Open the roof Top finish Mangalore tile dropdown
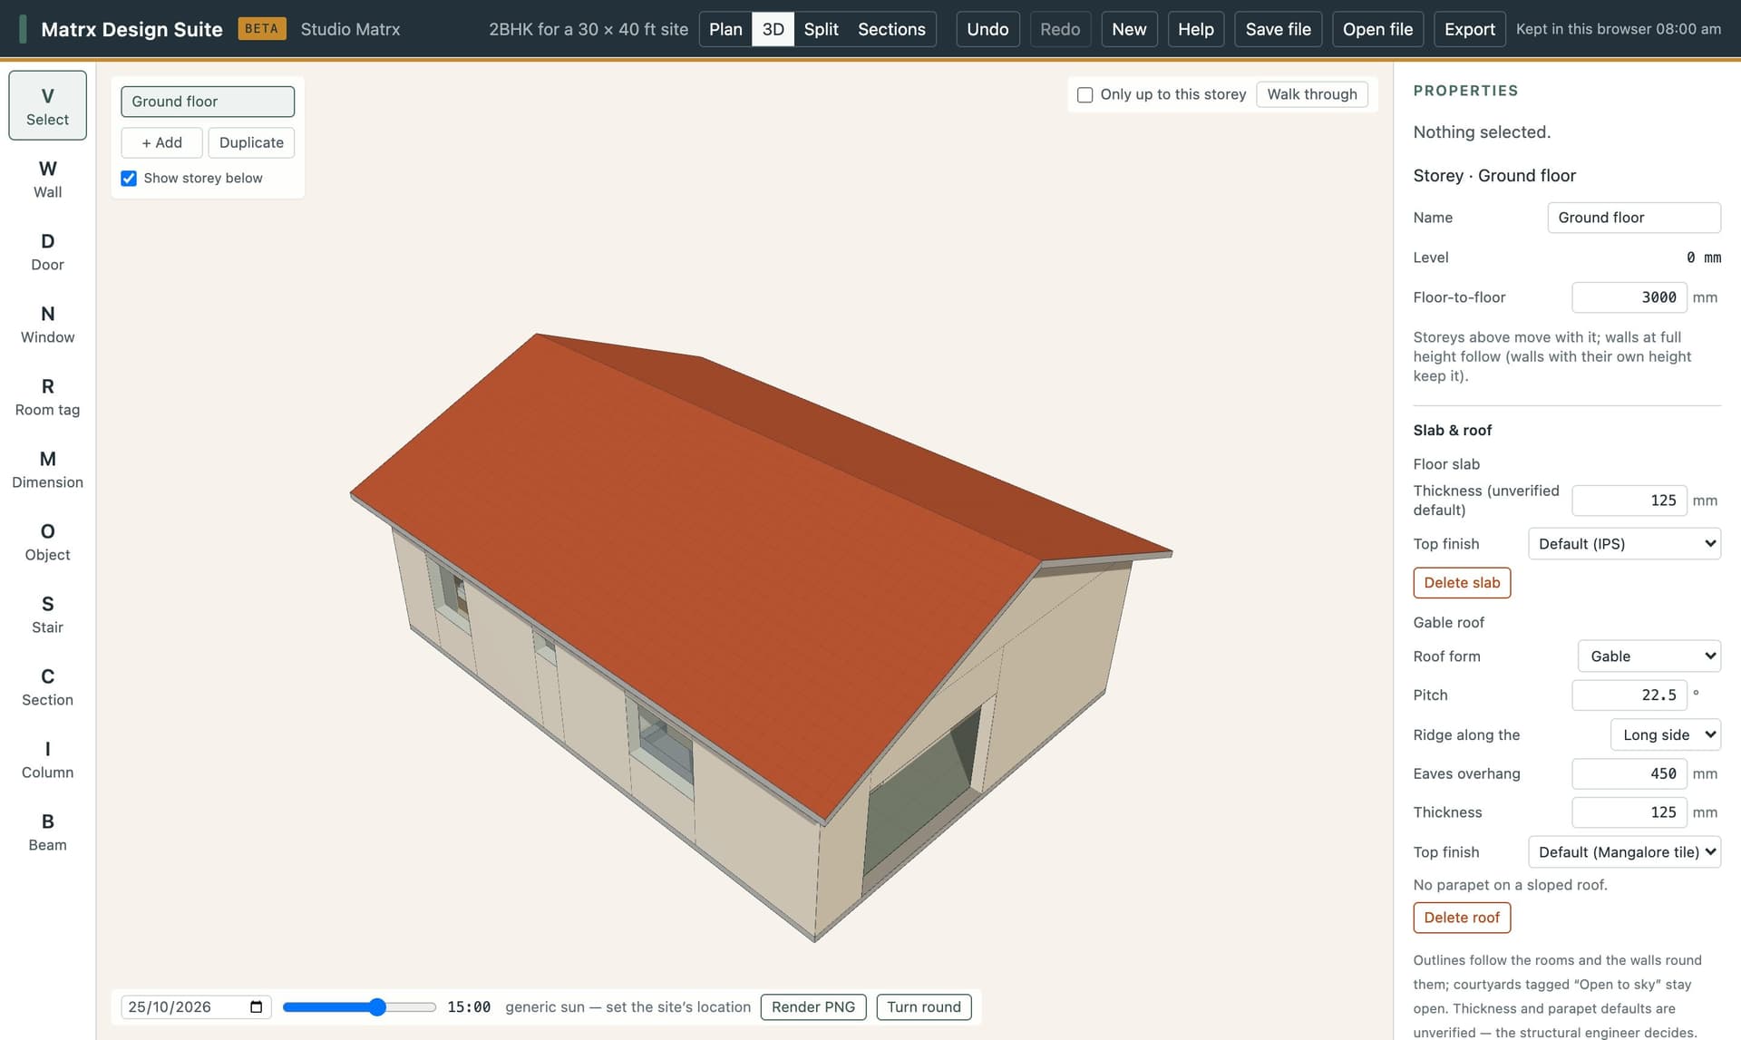The width and height of the screenshot is (1741, 1040). point(1624,851)
